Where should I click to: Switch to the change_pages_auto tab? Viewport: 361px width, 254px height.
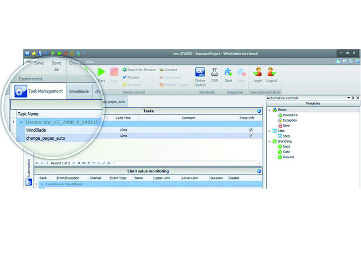click(115, 102)
